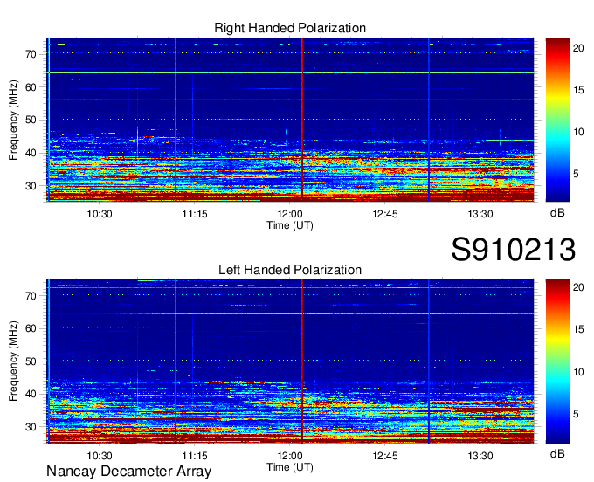
Task: Click the 13:30 tick label on top plot
Action: 480,214
